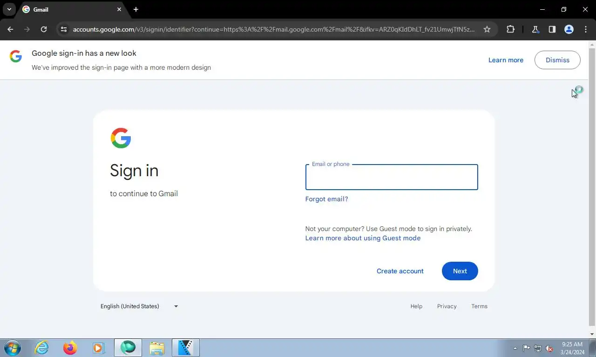The width and height of the screenshot is (596, 357).
Task: Open the media player taskbar icon
Action: point(99,348)
